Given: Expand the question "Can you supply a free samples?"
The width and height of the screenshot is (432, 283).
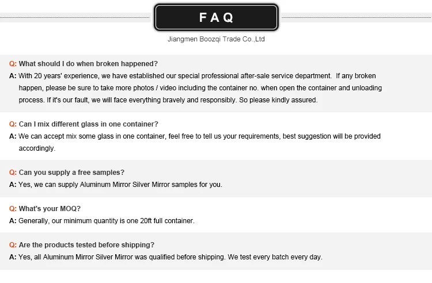Looking at the screenshot, I should coord(71,173).
